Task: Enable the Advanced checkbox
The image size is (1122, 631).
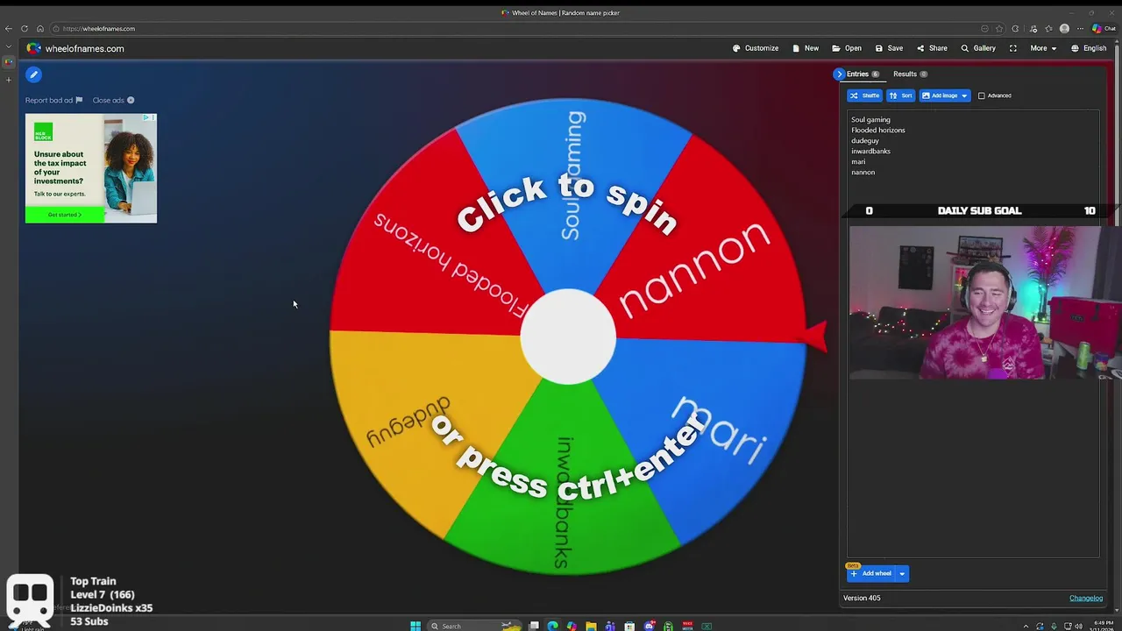Action: coord(982,96)
